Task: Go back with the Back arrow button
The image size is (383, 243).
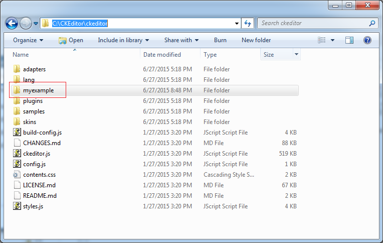Action: 12,24
